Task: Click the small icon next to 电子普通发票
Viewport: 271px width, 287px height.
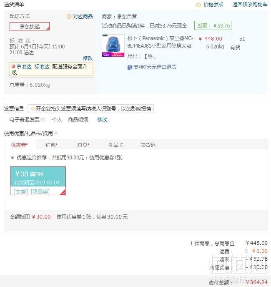Action: pos(43,120)
